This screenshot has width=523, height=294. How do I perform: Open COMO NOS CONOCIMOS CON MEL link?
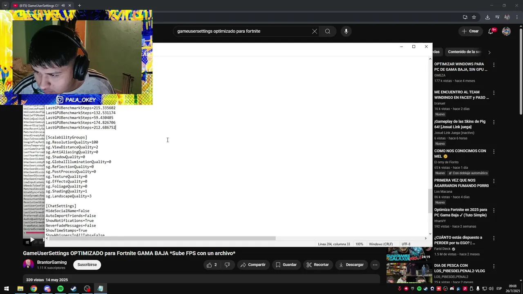point(460,154)
